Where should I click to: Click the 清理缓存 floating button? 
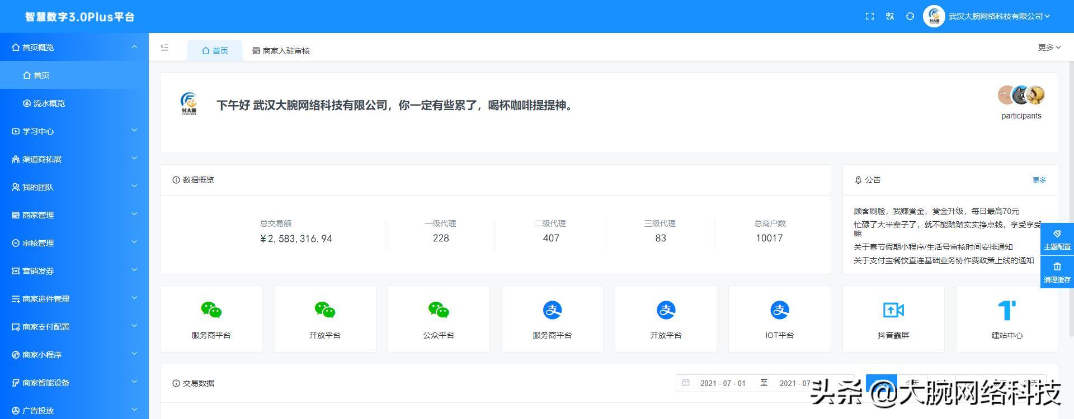1057,273
